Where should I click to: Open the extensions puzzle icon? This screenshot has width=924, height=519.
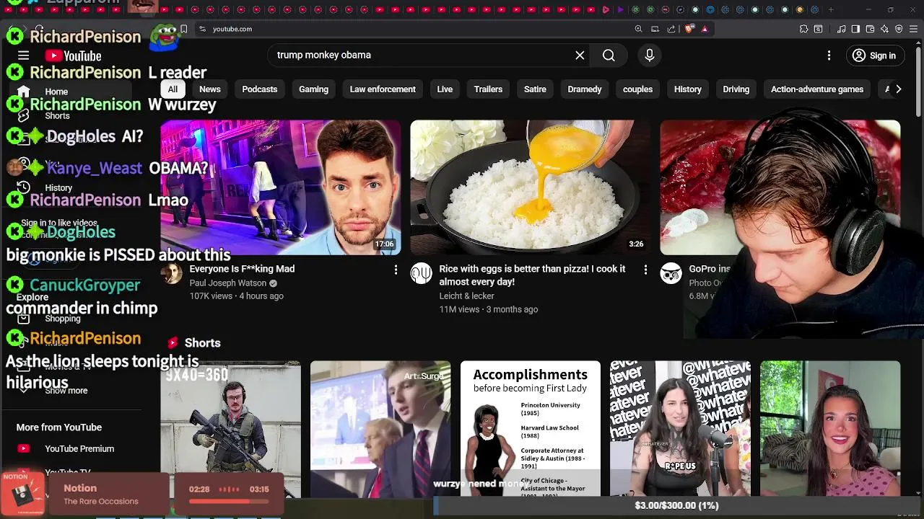(x=803, y=29)
